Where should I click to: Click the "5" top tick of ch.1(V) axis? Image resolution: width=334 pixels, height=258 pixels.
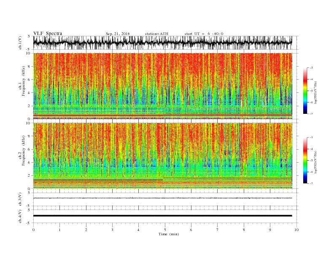pyautogui.click(x=29, y=36)
